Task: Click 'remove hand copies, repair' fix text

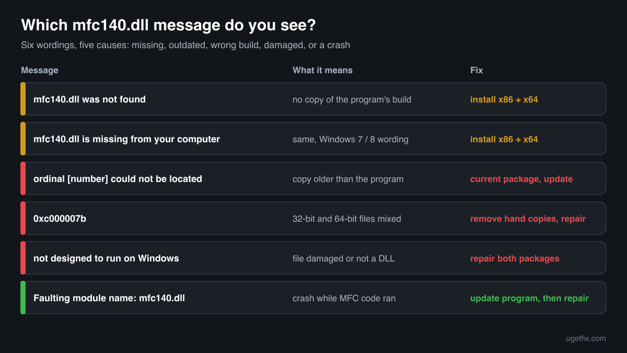Action: (x=528, y=219)
